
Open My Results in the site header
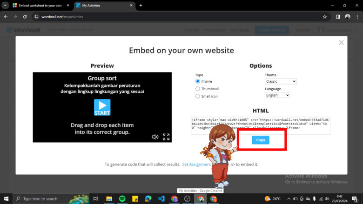click(240, 30)
